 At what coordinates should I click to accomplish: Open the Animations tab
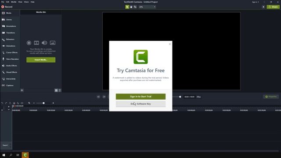tap(10, 46)
